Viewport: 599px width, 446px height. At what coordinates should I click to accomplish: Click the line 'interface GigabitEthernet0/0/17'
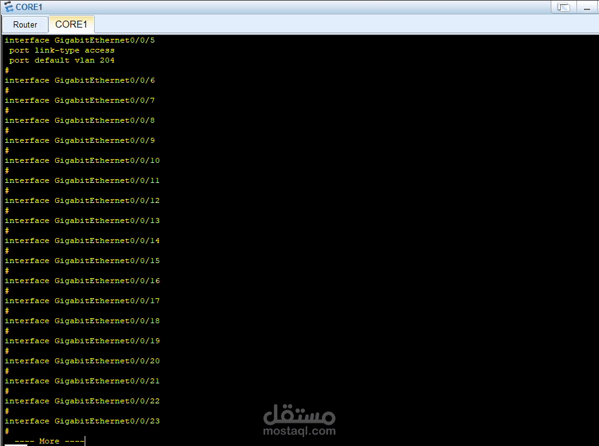tap(82, 301)
